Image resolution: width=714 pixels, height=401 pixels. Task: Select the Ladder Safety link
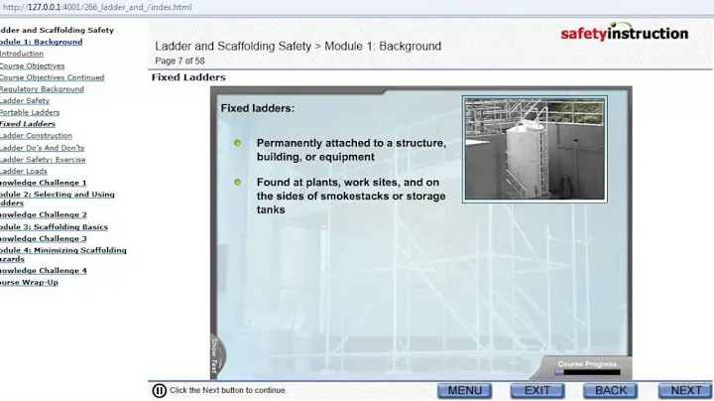(x=25, y=100)
